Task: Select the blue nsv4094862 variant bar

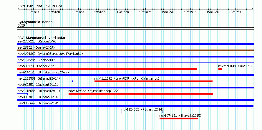Action: point(135,57)
